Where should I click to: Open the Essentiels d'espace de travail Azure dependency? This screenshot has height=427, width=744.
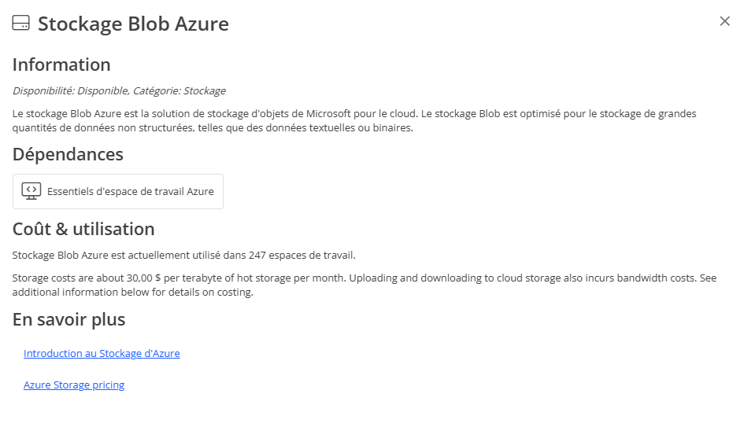(130, 191)
